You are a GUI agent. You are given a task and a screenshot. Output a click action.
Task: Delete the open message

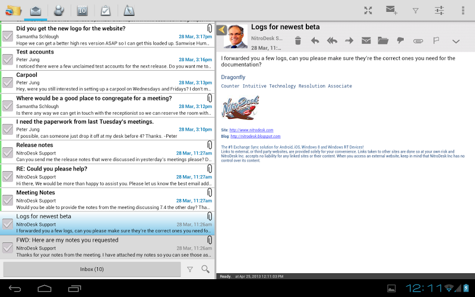coord(298,40)
